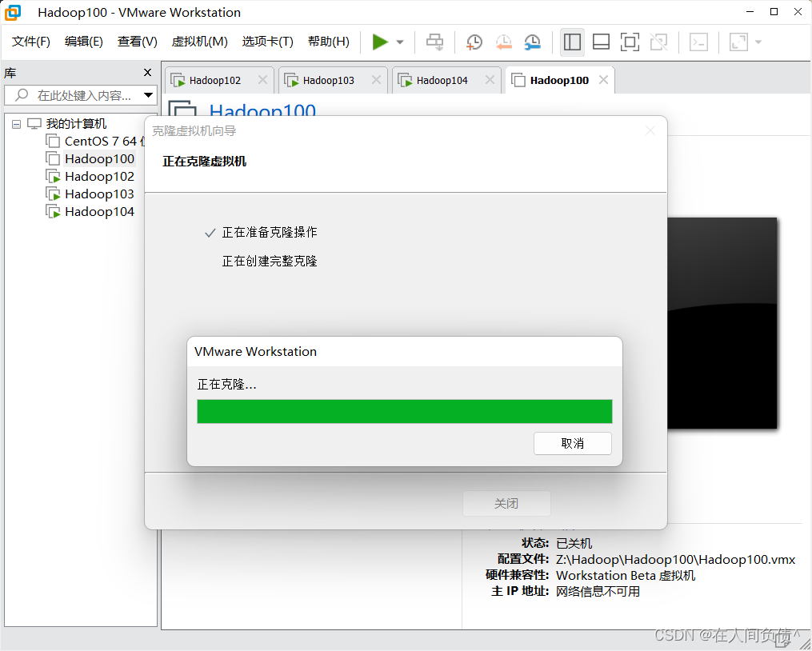Open the 帮助(H) menu
This screenshot has width=812, height=651.
click(328, 42)
